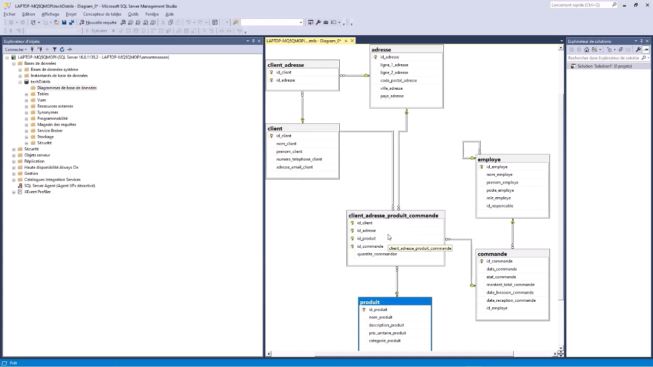
Task: Toggle auto-hide pin on Explorateur de solutions
Action: [x=642, y=41]
